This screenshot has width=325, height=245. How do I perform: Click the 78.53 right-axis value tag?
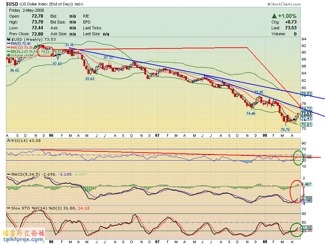tap(306, 94)
